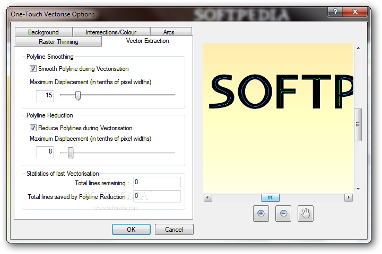This screenshot has height=254, width=382.
Task: Click the reduction displacement value field showing 8
Action: (45, 152)
